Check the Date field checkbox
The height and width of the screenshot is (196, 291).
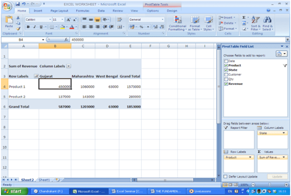pos(226,62)
